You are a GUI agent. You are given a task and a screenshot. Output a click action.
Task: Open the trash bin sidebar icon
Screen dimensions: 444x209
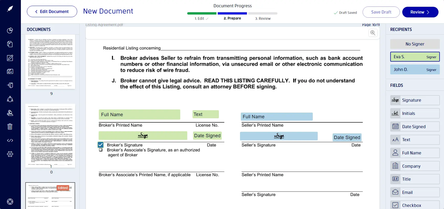10,127
